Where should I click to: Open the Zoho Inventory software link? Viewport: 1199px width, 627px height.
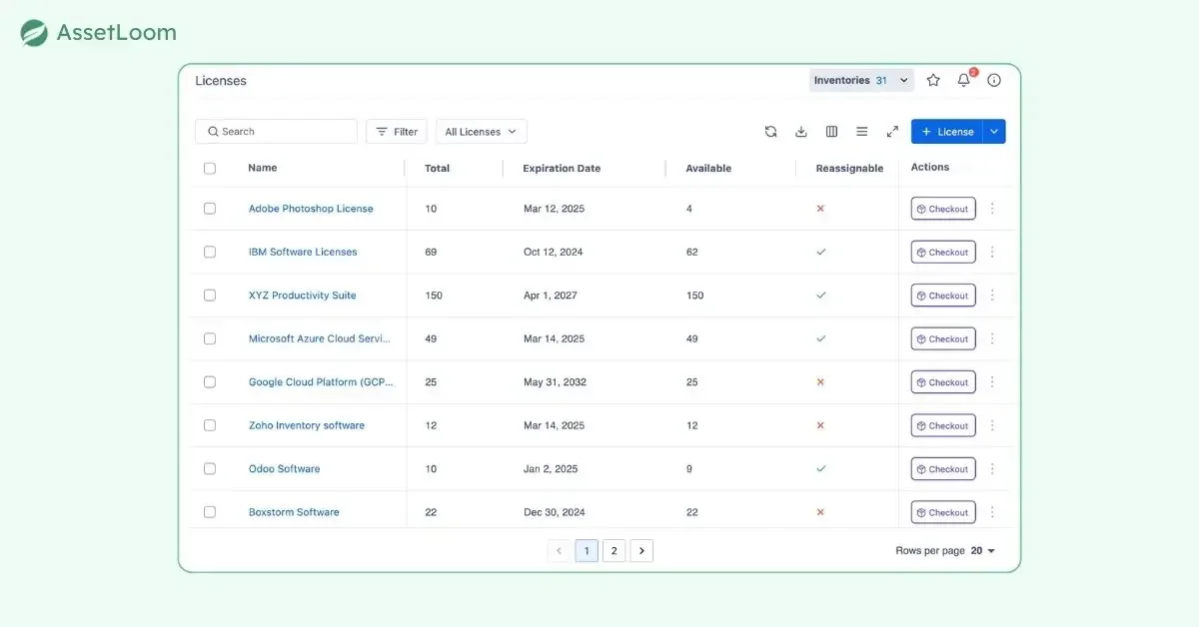307,425
